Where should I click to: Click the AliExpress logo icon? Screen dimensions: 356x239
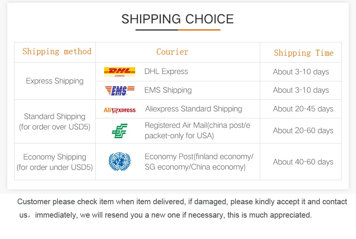(119, 110)
